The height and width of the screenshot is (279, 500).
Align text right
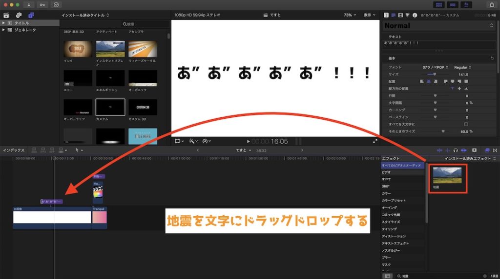tap(435, 81)
